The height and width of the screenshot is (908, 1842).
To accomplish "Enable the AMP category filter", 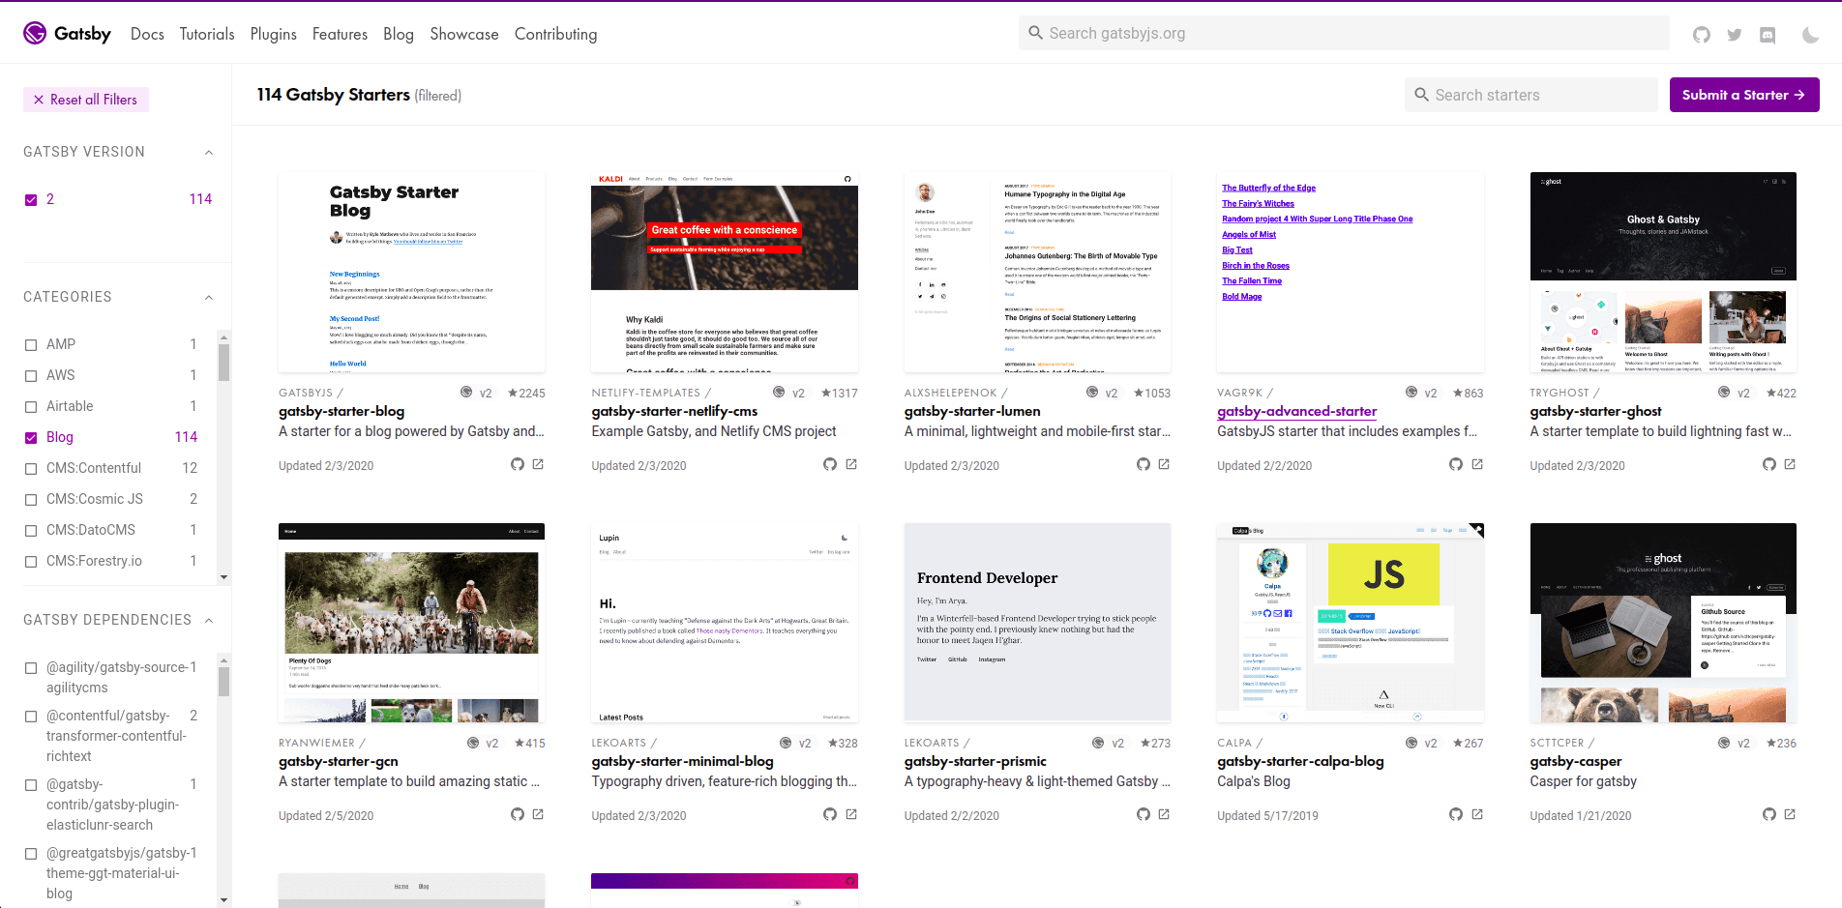I will pos(31,344).
